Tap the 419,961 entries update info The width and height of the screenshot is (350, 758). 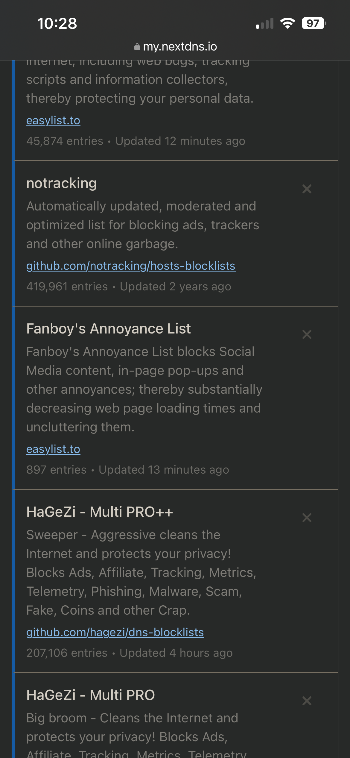click(x=129, y=286)
